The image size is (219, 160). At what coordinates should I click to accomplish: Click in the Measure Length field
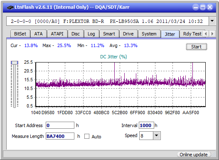pyautogui.click(x=60, y=136)
